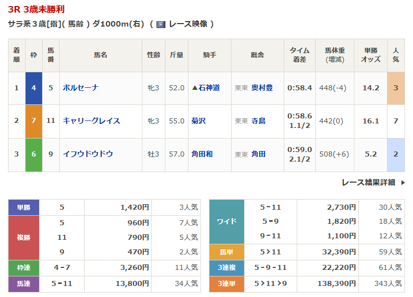
Task: Click the race video icon
Action: [161, 24]
